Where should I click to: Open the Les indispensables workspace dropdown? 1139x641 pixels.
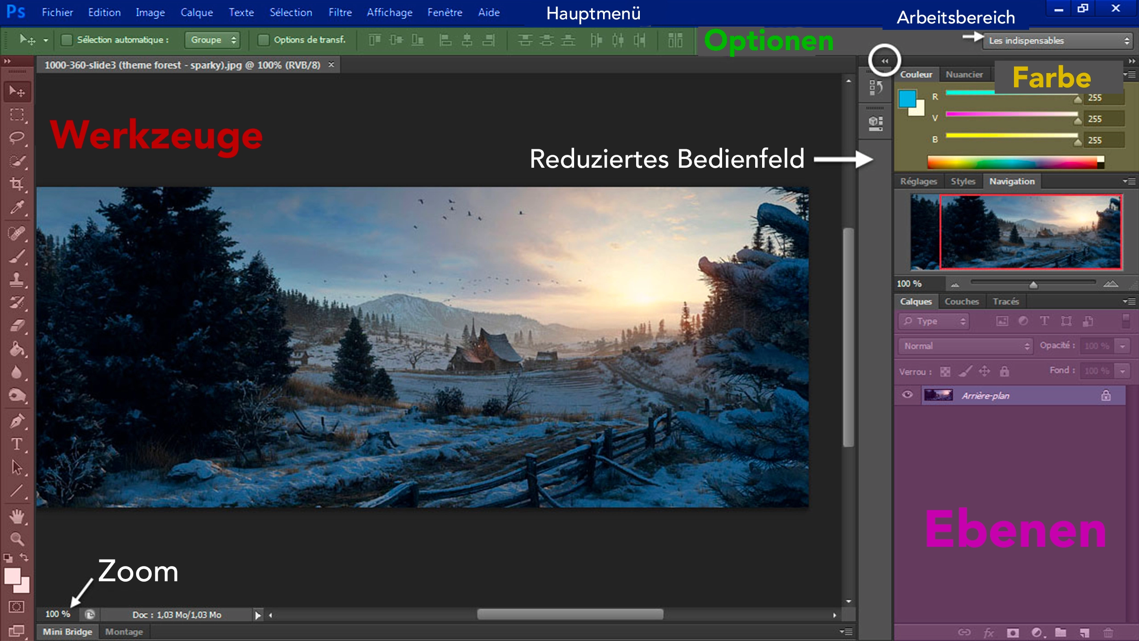(1057, 40)
